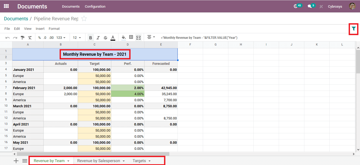The width and height of the screenshot is (360, 165).
Task: Open the text color picker
Action: 113,38
